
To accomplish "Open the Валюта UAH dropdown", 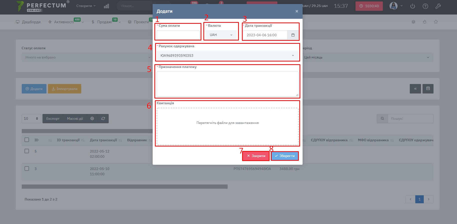I will coord(221,35).
